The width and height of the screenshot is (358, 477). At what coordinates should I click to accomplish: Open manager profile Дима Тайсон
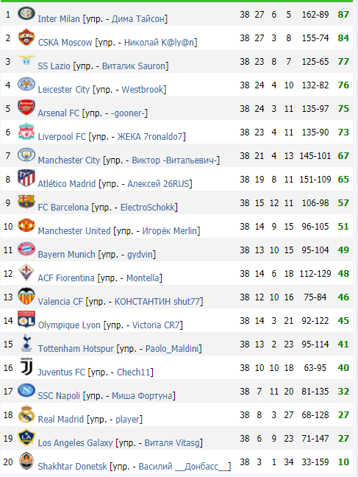pos(138,19)
